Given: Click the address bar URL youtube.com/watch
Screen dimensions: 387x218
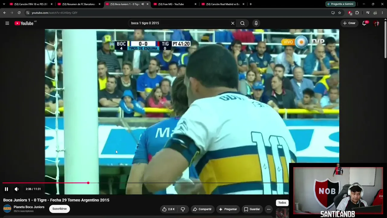Looking at the screenshot, I should tap(55, 13).
